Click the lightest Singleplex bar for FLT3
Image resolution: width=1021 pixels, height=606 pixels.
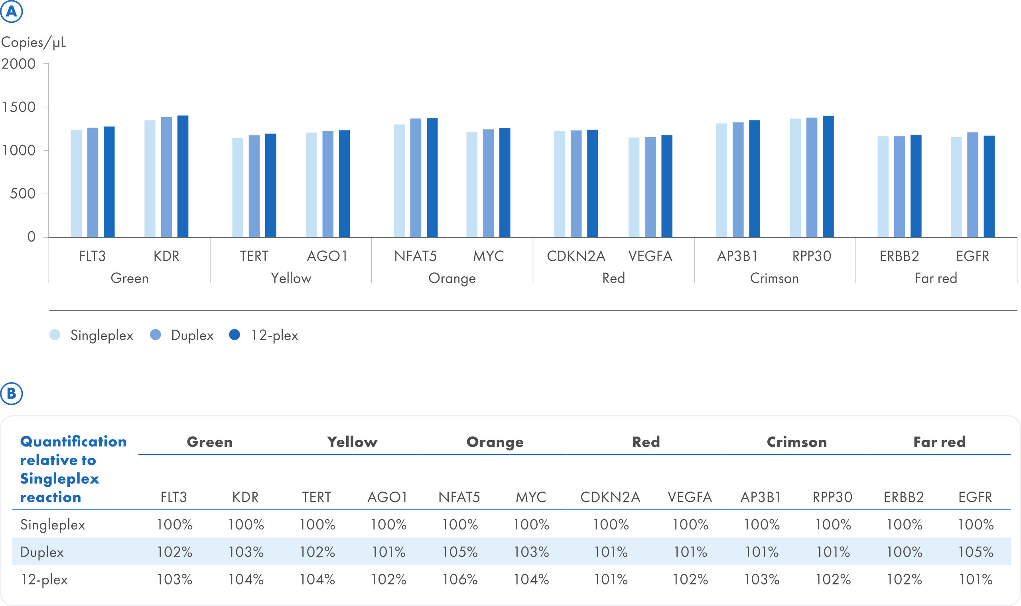point(76,184)
